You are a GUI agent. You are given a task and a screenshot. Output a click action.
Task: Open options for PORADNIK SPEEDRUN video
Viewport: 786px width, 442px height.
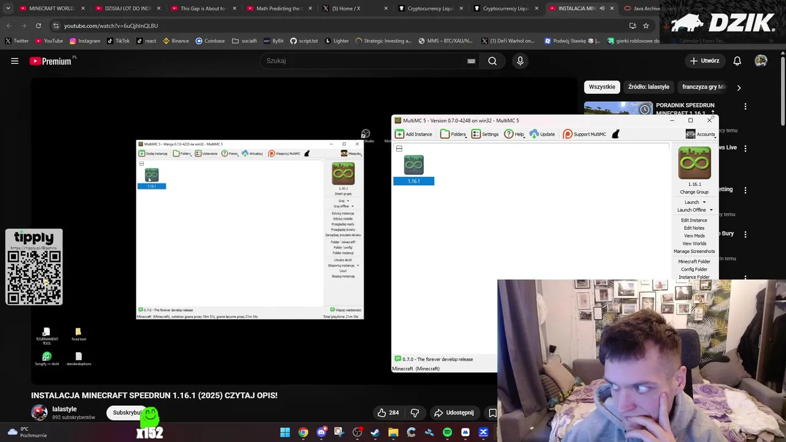tap(745, 106)
